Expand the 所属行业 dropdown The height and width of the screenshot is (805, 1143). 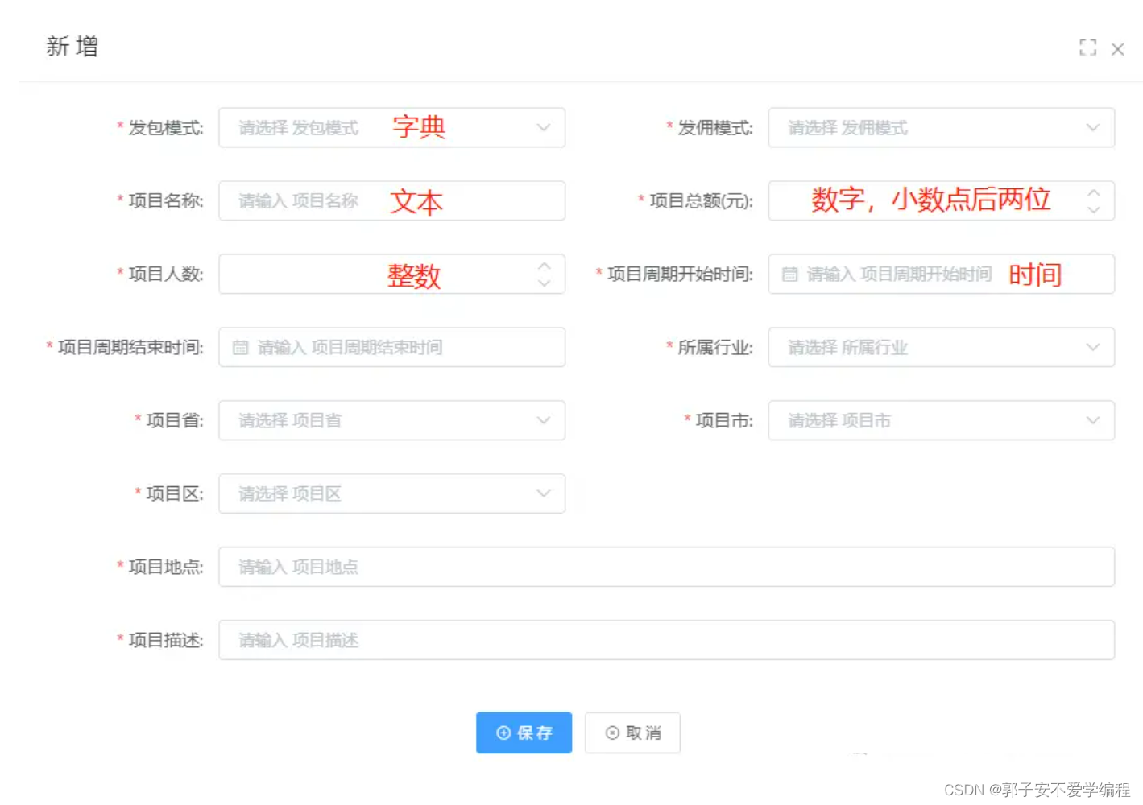pos(941,348)
